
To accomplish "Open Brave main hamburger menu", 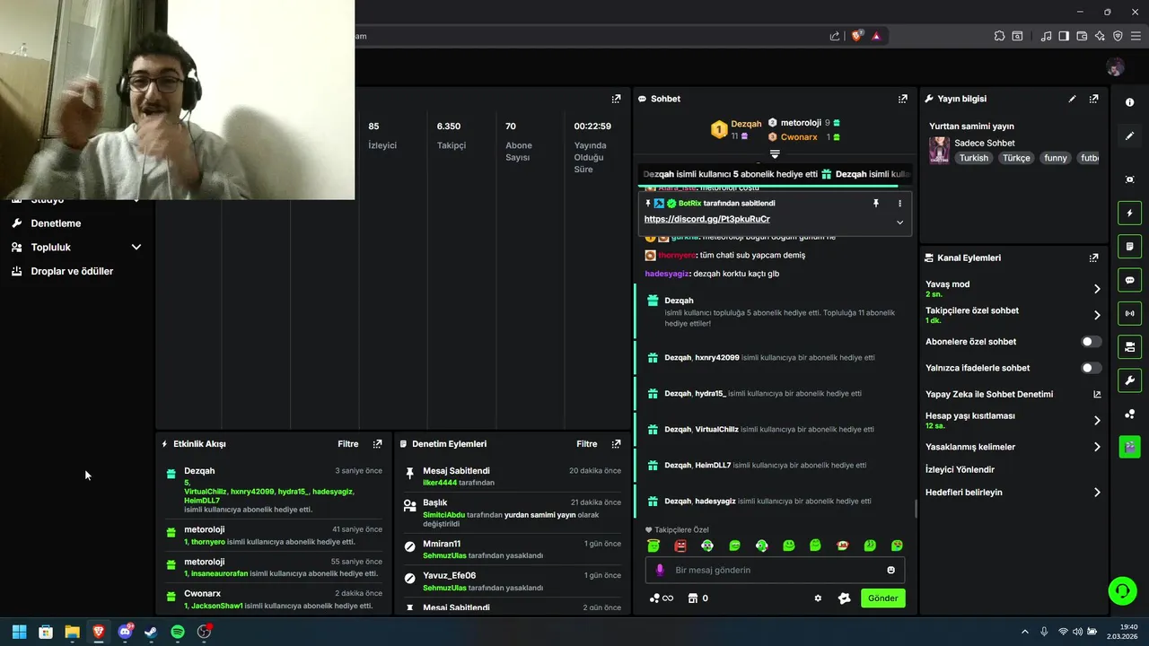I will [1136, 36].
